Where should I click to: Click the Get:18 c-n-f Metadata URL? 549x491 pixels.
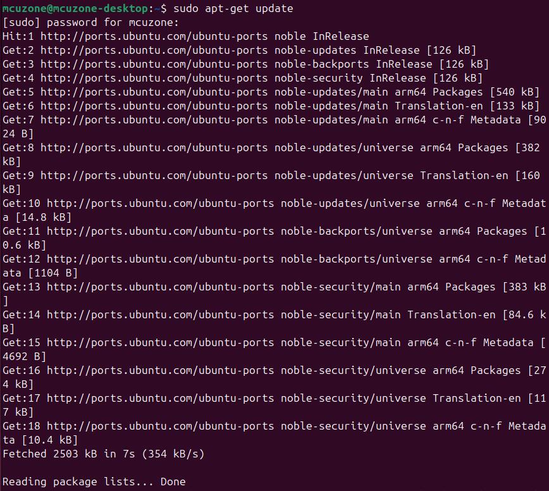pyautogui.click(x=161, y=426)
